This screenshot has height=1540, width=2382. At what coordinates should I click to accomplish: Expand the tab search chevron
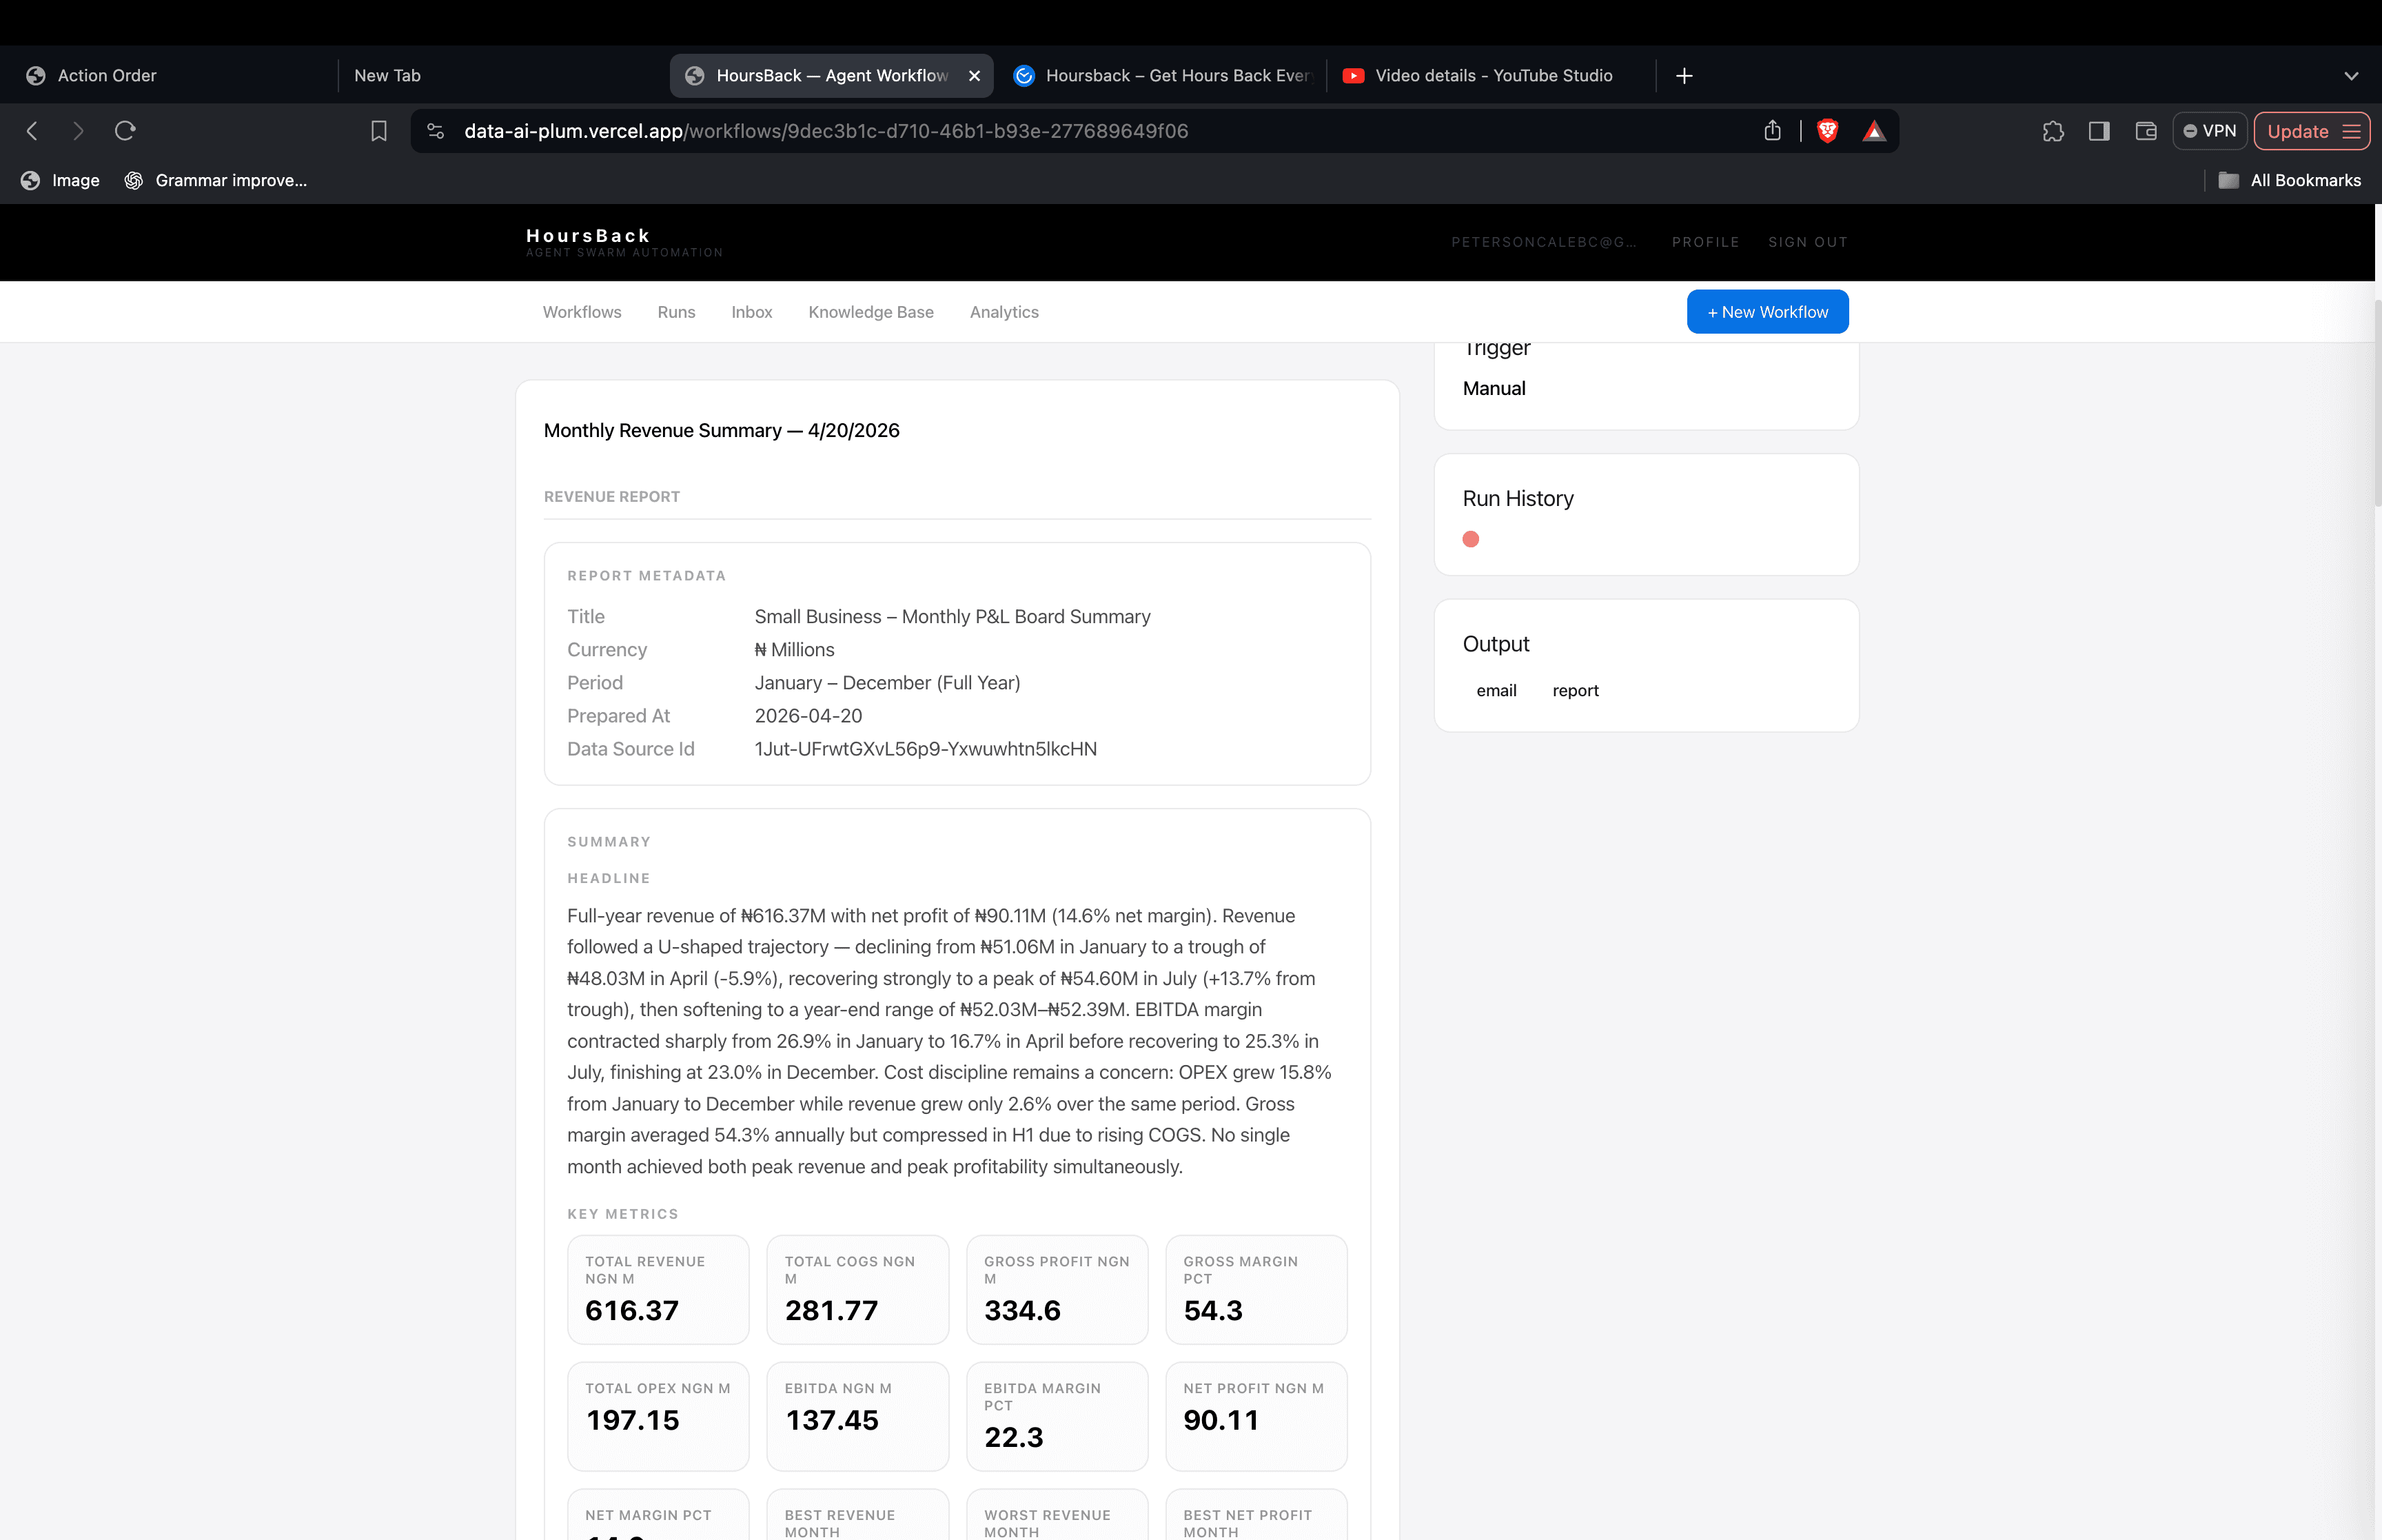pos(2351,76)
